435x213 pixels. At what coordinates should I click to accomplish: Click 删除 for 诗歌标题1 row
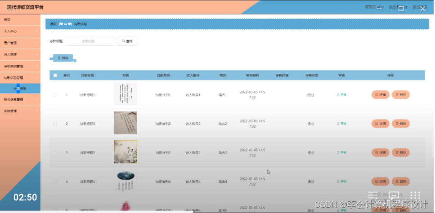point(401,95)
